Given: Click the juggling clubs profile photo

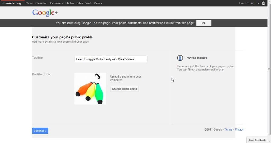Looking at the screenshot, I should click(x=90, y=88).
